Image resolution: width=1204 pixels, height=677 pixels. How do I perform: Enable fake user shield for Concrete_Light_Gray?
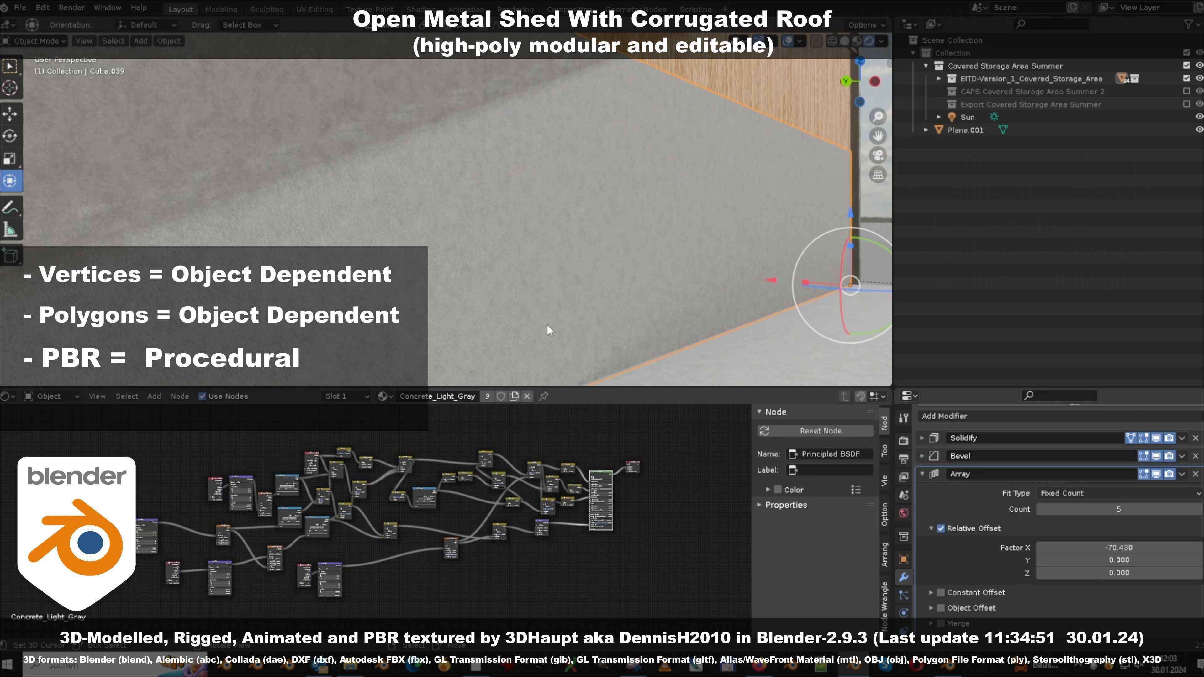(501, 396)
